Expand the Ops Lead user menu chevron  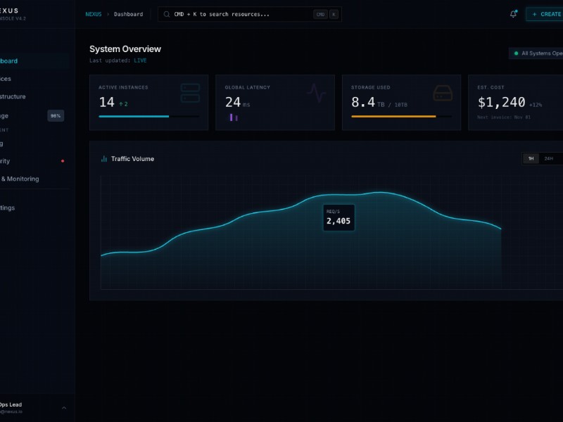click(x=64, y=407)
